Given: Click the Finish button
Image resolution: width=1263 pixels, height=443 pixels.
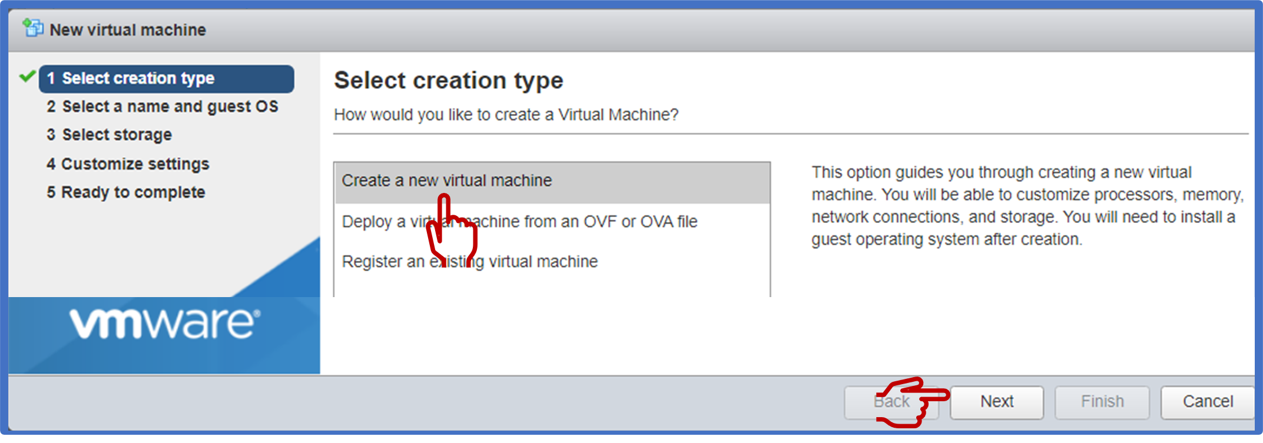Looking at the screenshot, I should [x=1102, y=402].
